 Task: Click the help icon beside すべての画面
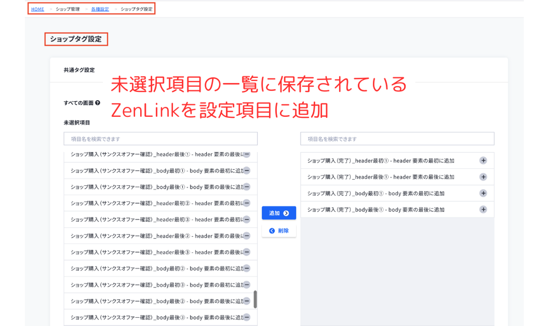98,103
